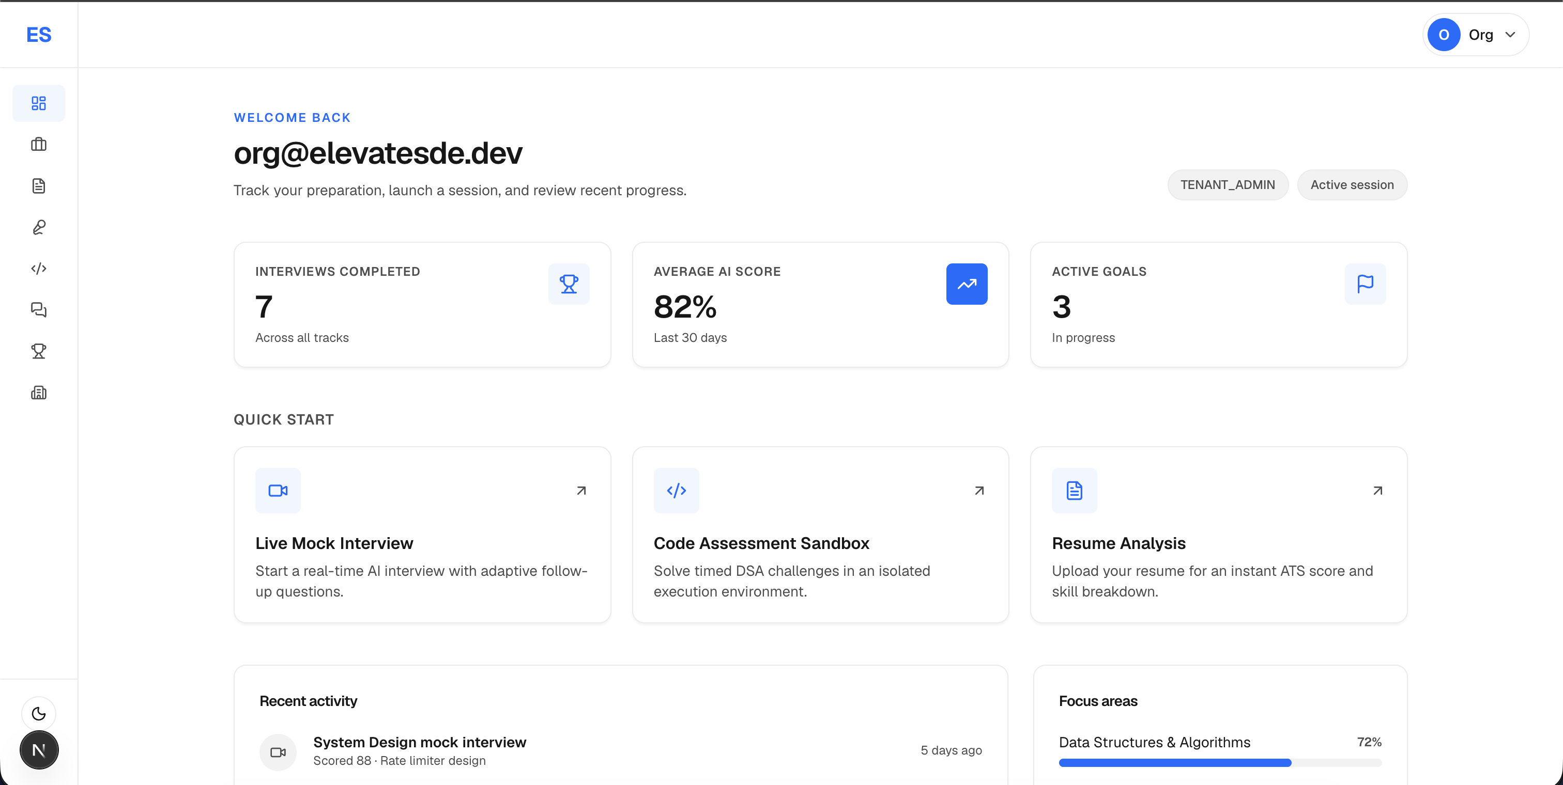Screen dimensions: 1563x785
Task: Click the blue O avatar circle
Action: pos(1444,35)
